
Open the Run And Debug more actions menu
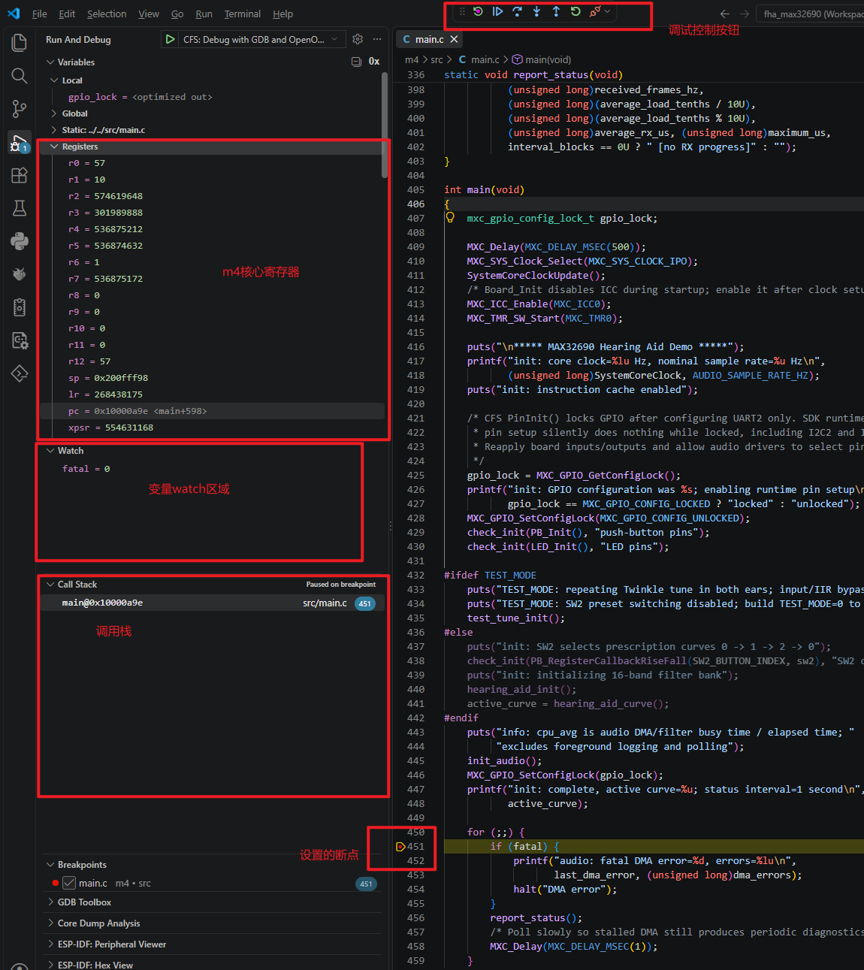point(377,39)
